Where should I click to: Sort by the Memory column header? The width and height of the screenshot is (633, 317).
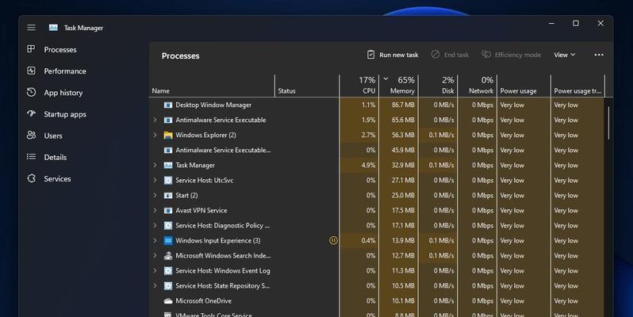(398, 86)
